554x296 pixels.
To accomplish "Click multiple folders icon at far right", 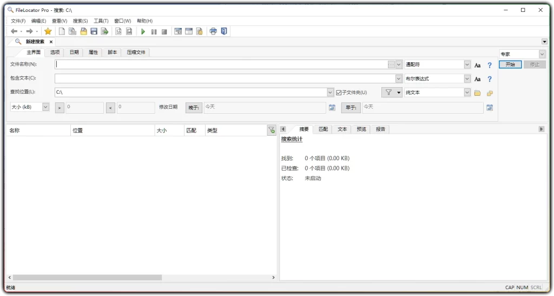I will pos(490,93).
